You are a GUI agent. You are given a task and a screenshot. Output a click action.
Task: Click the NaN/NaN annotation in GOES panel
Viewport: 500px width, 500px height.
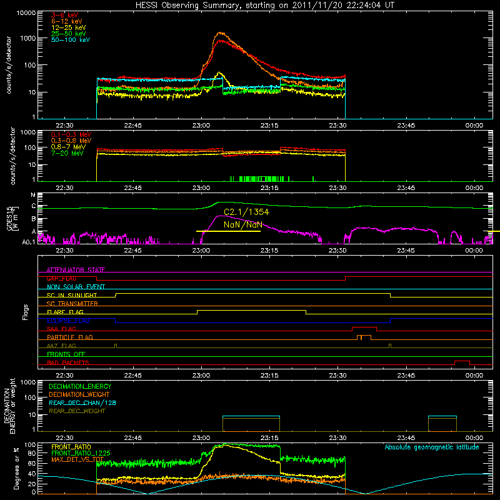coord(243,224)
